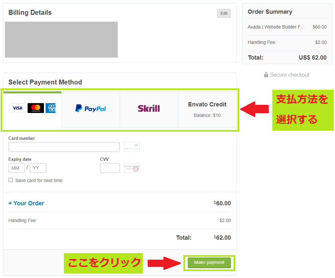The height and width of the screenshot is (278, 335).
Task: Click the Avada item in Order Summary
Action: [276, 27]
